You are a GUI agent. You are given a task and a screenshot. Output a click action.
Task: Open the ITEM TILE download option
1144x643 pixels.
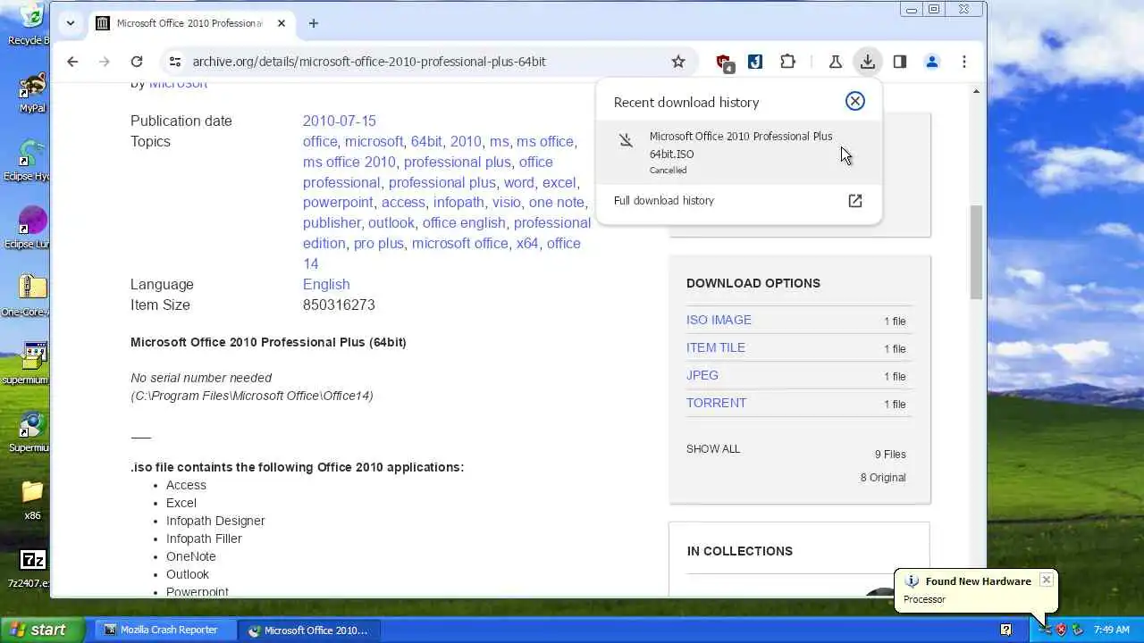(715, 347)
